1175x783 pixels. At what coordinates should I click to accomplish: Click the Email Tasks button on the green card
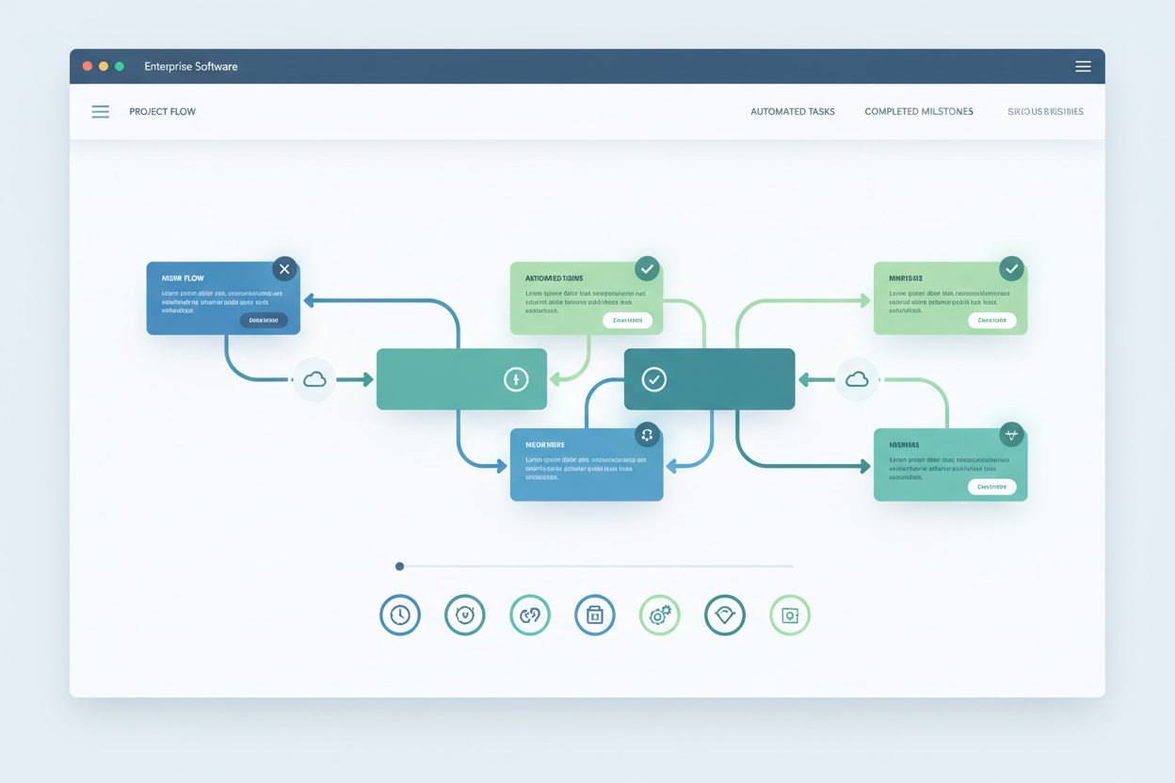tap(627, 320)
